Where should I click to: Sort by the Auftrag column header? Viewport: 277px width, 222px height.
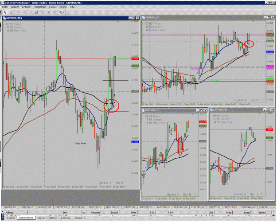pyautogui.click(x=16, y=212)
